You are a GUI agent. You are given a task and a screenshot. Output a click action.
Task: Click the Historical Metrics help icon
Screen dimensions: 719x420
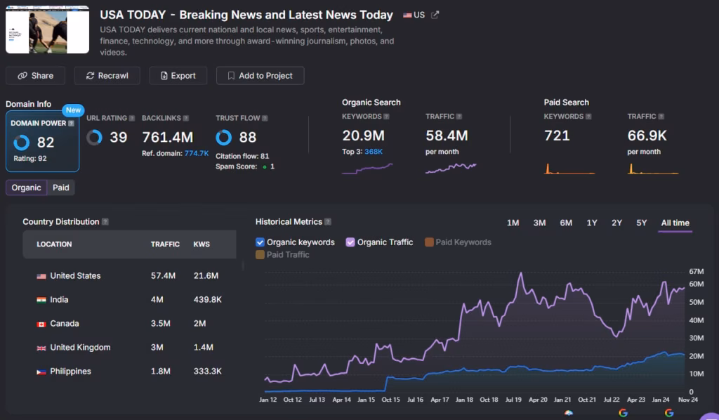click(328, 222)
